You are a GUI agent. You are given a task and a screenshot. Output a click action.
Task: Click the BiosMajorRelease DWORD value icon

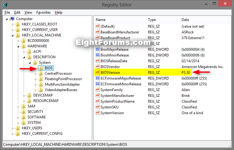point(98,49)
